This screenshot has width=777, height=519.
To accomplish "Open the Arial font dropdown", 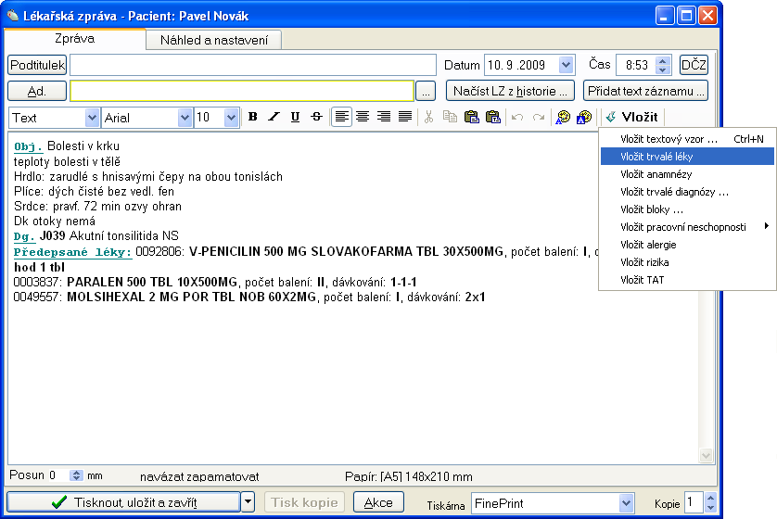I will 185,118.
